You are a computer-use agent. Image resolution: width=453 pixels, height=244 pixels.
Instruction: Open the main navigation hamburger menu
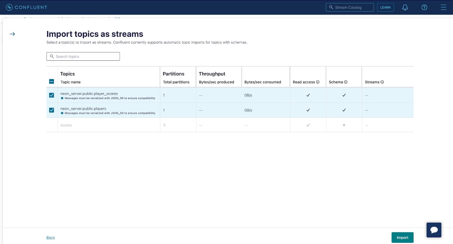pos(443,7)
